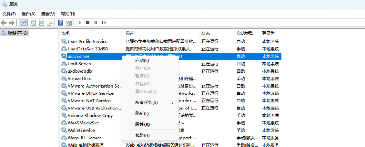Click the Refresh toolbar icon
The width and height of the screenshot is (365, 147).
click(x=42, y=23)
